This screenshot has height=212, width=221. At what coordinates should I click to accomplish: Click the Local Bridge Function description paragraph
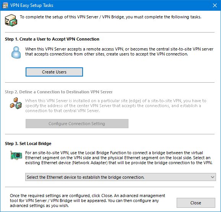119,158
